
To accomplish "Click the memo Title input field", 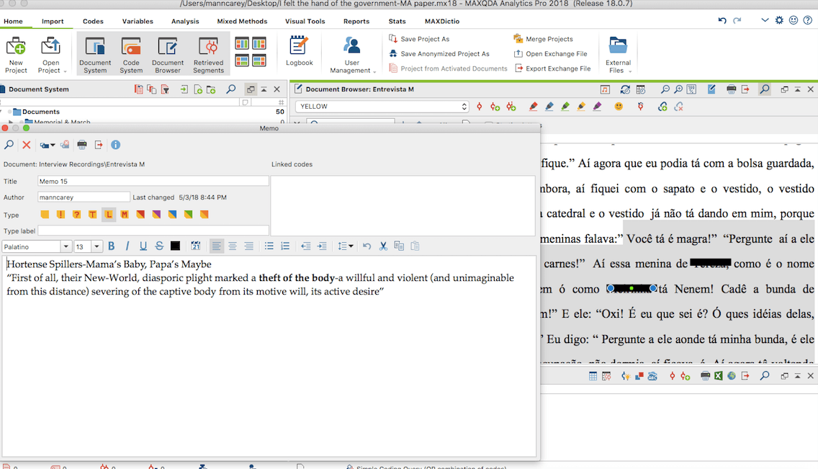I will click(x=153, y=181).
